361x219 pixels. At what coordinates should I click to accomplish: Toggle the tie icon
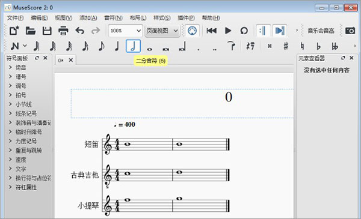[231, 46]
